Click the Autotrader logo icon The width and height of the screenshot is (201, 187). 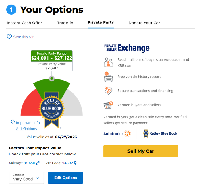(127, 134)
